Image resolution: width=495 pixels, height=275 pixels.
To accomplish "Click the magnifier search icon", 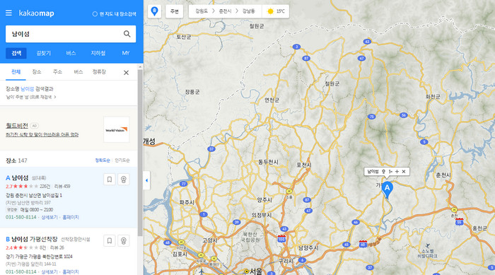I will point(127,34).
